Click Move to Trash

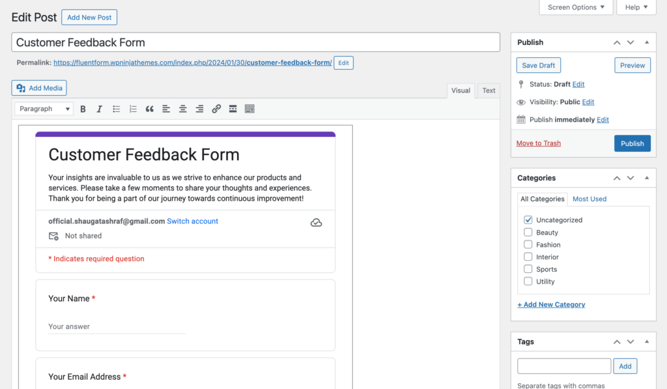coord(539,143)
